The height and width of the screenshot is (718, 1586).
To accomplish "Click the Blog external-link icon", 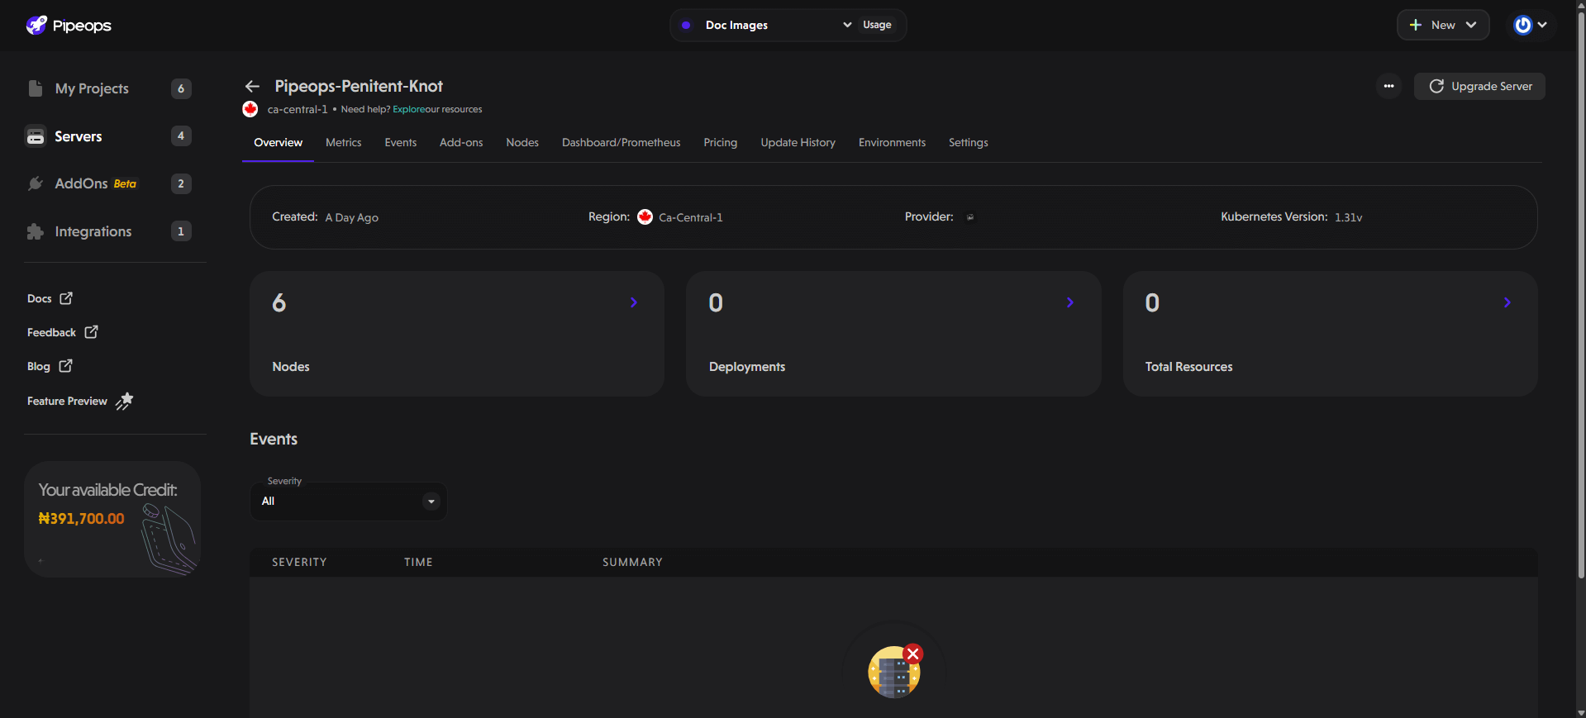I will pyautogui.click(x=66, y=365).
